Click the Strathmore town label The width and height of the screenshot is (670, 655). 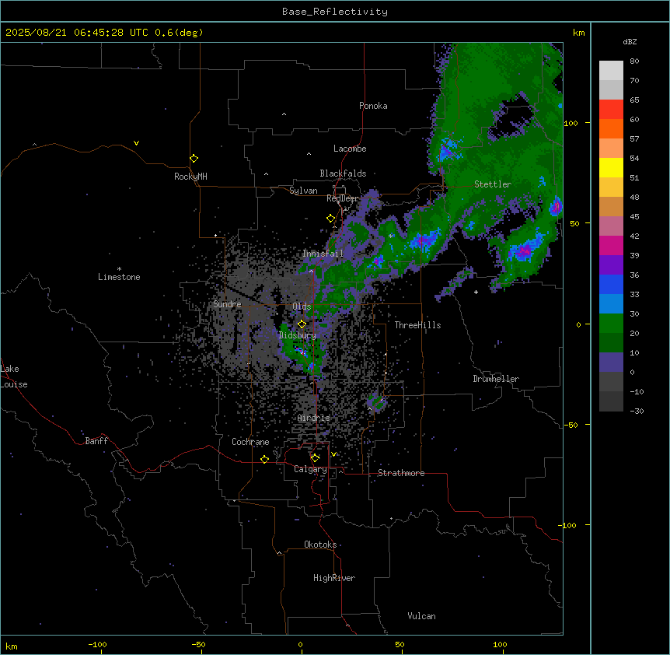[401, 473]
